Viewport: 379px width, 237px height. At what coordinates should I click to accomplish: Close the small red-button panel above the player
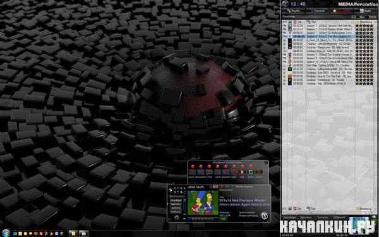(x=266, y=162)
